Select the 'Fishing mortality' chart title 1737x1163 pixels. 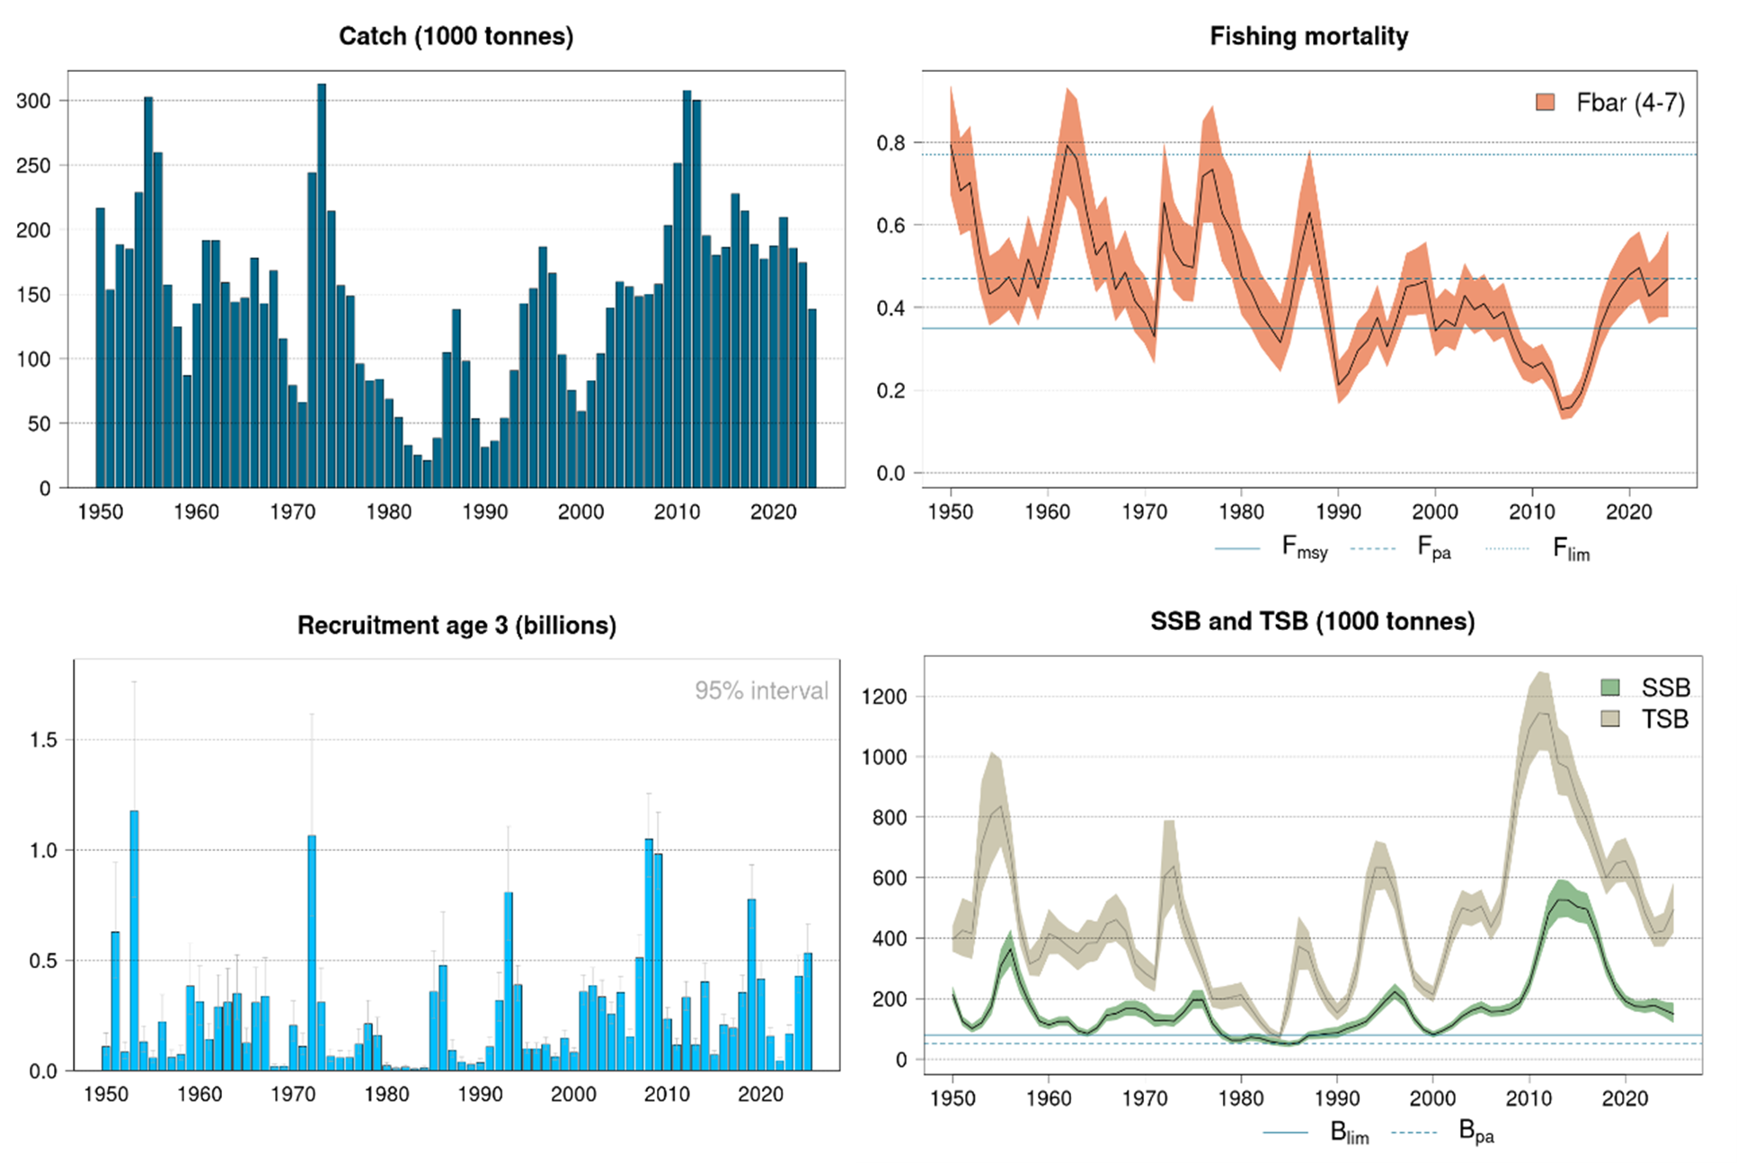[1308, 36]
